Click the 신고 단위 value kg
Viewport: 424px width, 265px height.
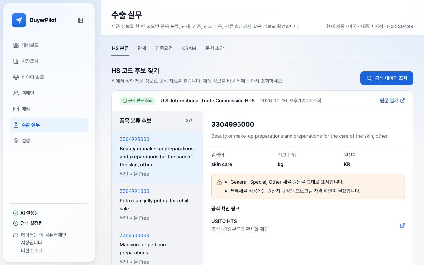click(x=280, y=164)
